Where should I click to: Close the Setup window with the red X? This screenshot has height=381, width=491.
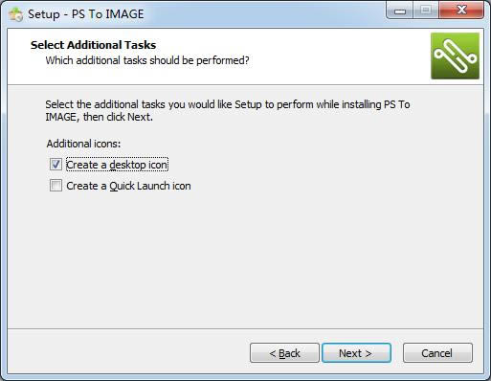coord(461,11)
